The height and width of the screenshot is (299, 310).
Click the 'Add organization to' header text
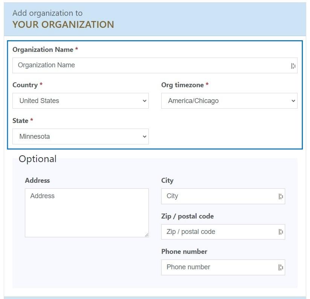point(47,13)
